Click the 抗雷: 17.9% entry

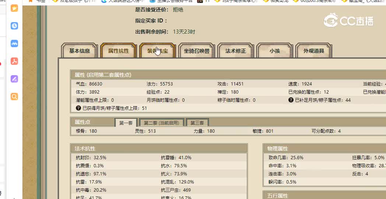pos(89,182)
